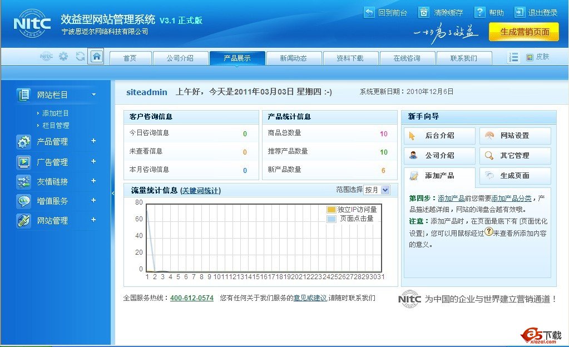The image size is (569, 347).
Task: Click 本月咨询信息 row
Action: (191, 170)
